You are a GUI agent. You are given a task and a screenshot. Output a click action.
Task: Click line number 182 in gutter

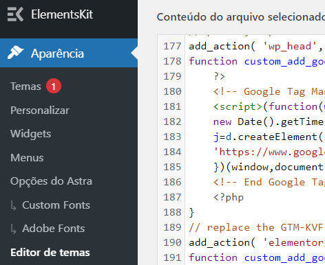click(x=172, y=122)
